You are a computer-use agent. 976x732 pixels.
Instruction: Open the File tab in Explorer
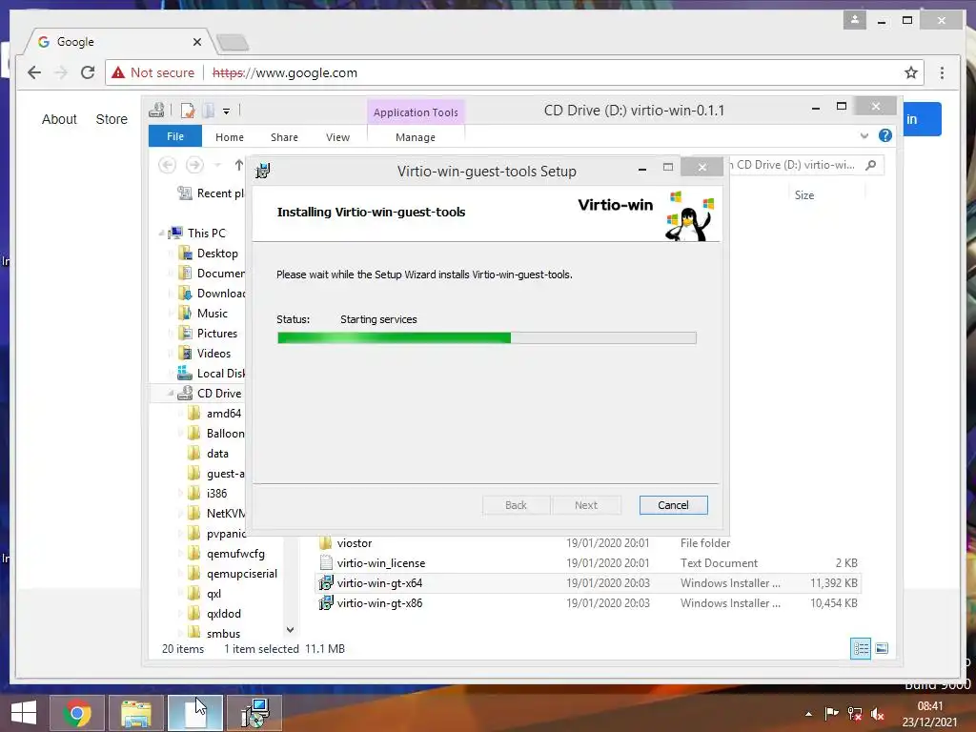click(x=175, y=136)
